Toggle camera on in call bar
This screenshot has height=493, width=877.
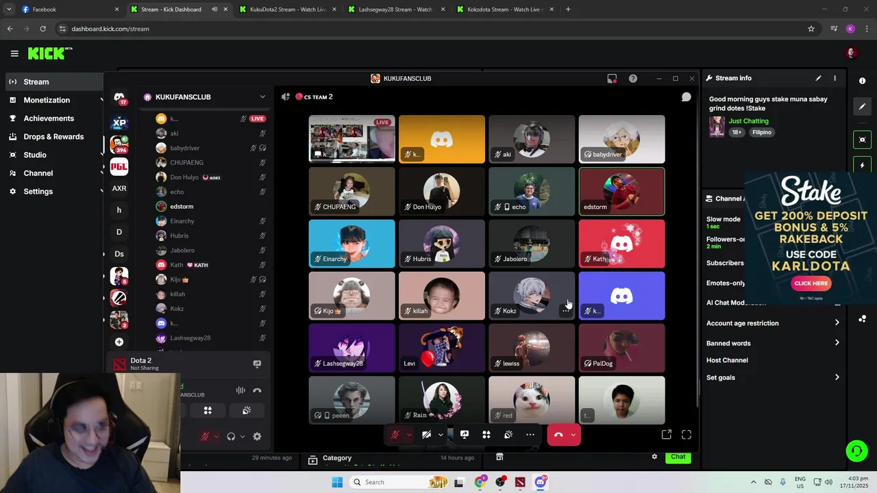tap(426, 435)
